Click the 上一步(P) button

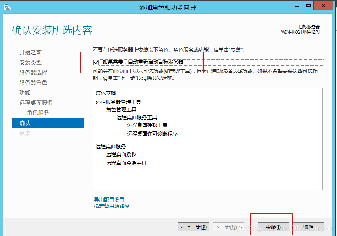tap(193, 227)
